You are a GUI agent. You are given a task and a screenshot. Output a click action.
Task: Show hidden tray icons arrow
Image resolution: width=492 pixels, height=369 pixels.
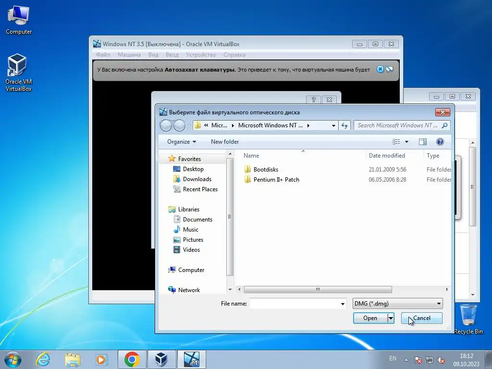coord(406,360)
